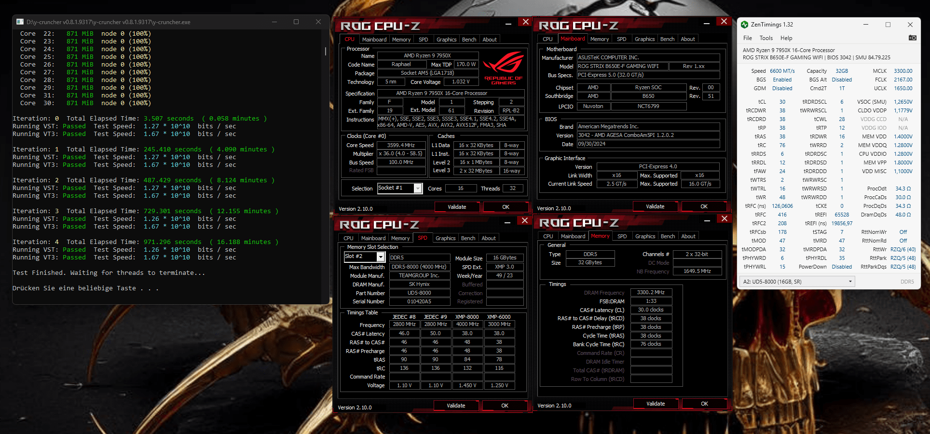Screen dimensions: 930x434
Task: Click the Part Number UD5-8000 field
Action: (x=419, y=293)
